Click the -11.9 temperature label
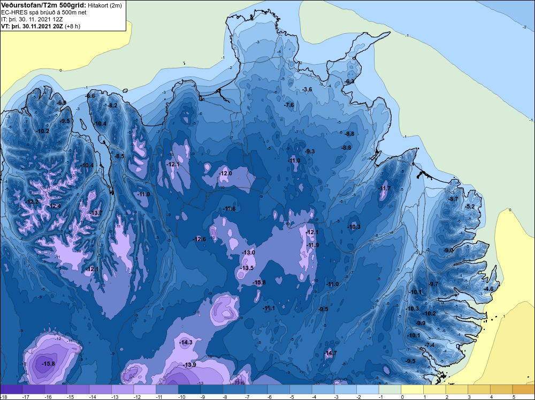535x400 pixels. [x=312, y=245]
